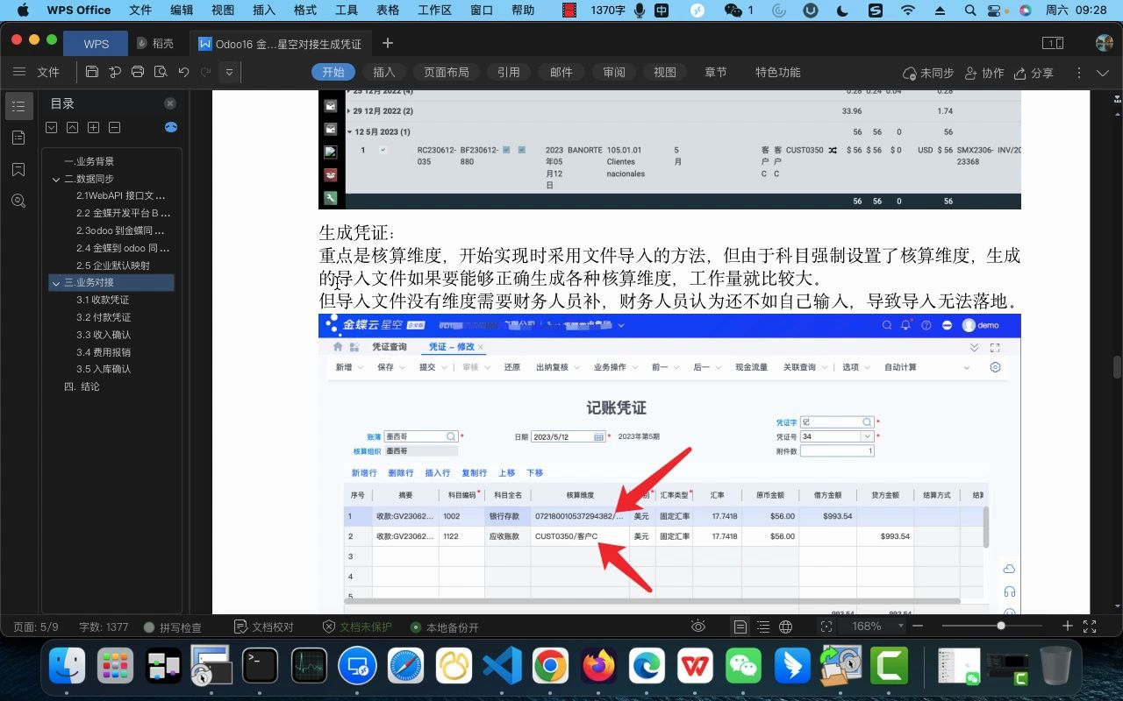
Task: Click the 协作 button
Action: tap(984, 73)
